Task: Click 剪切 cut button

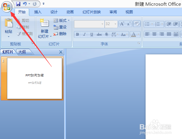Action: pos(24,21)
